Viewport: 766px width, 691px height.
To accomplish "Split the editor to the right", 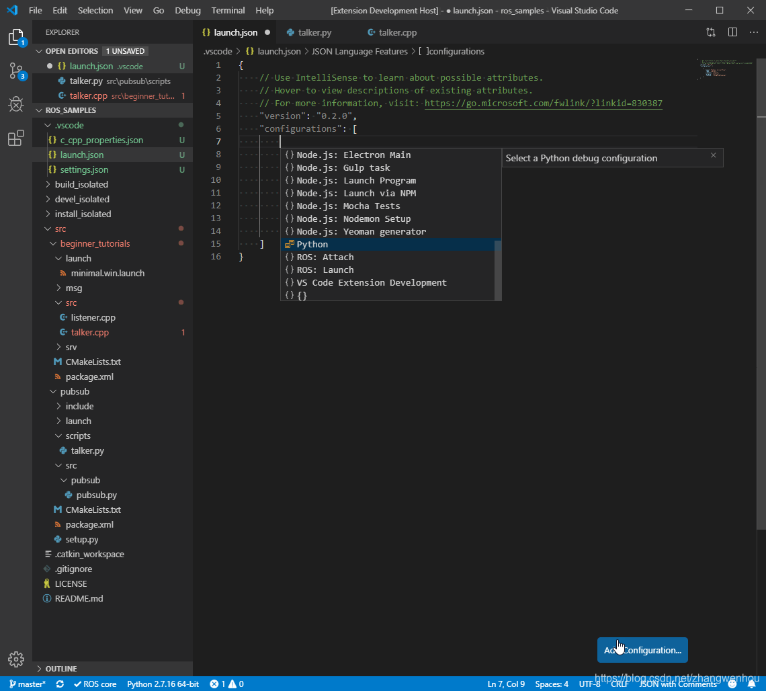I will [x=732, y=32].
